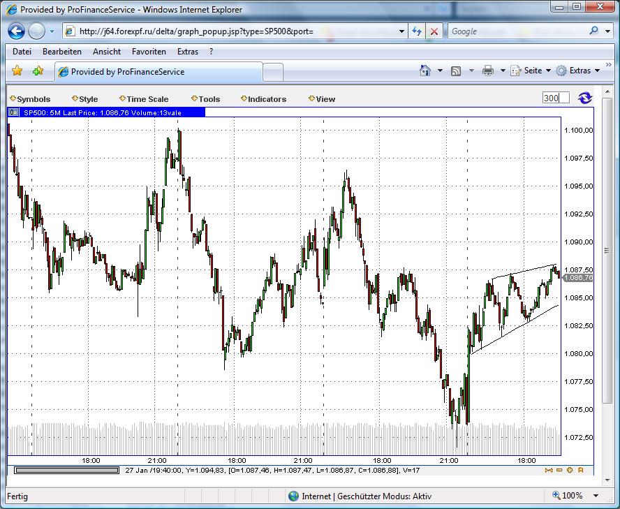This screenshot has height=509, width=620.
Task: Stop loading with the red X button
Action: 434,31
